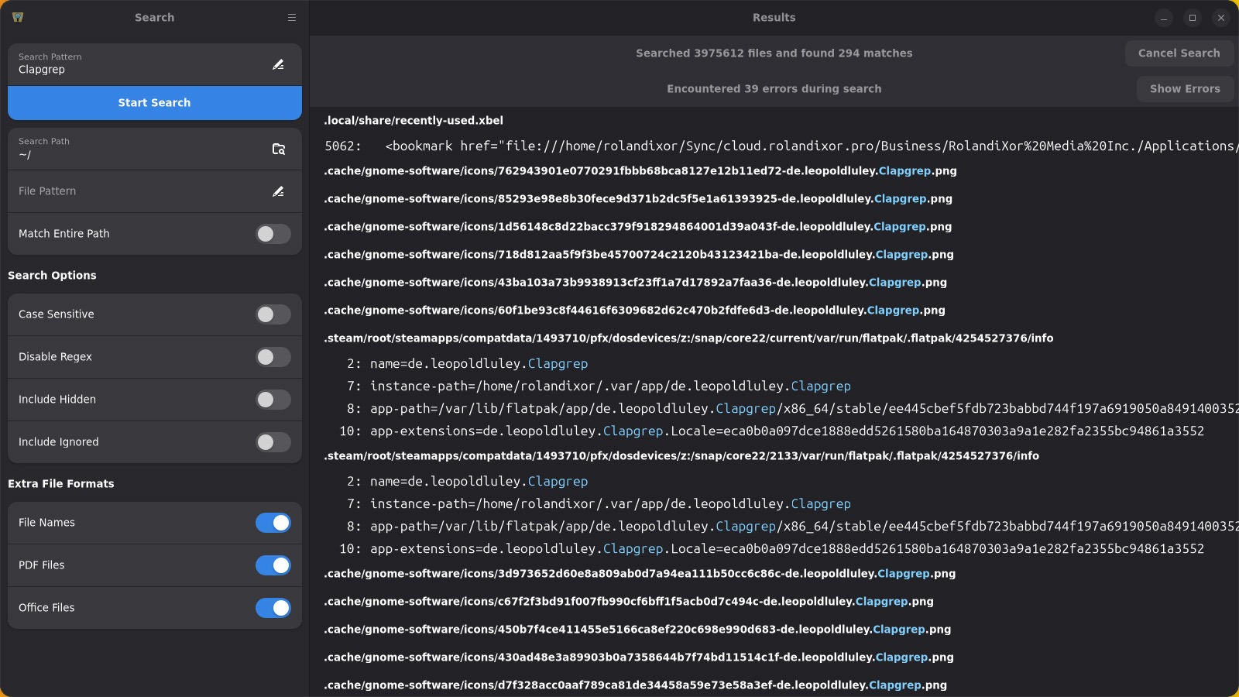1239x697 pixels.
Task: Enable the Match Entire Path switch
Action: (273, 234)
